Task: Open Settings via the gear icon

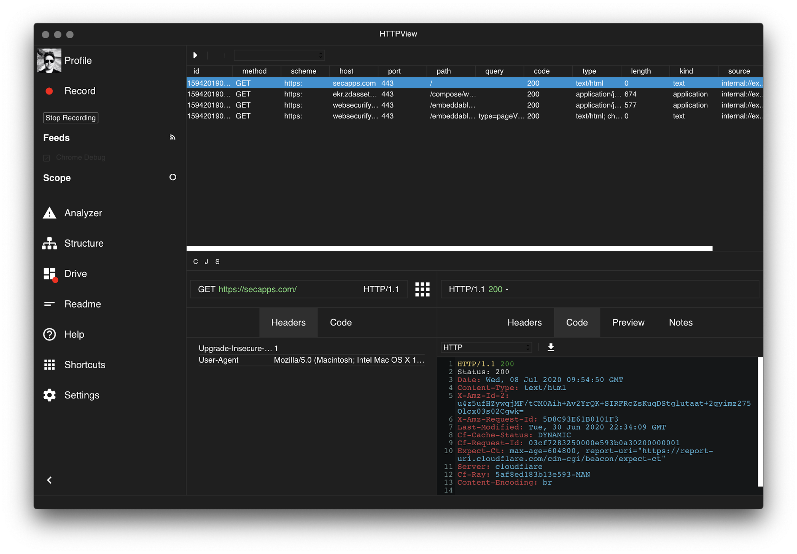Action: click(49, 395)
